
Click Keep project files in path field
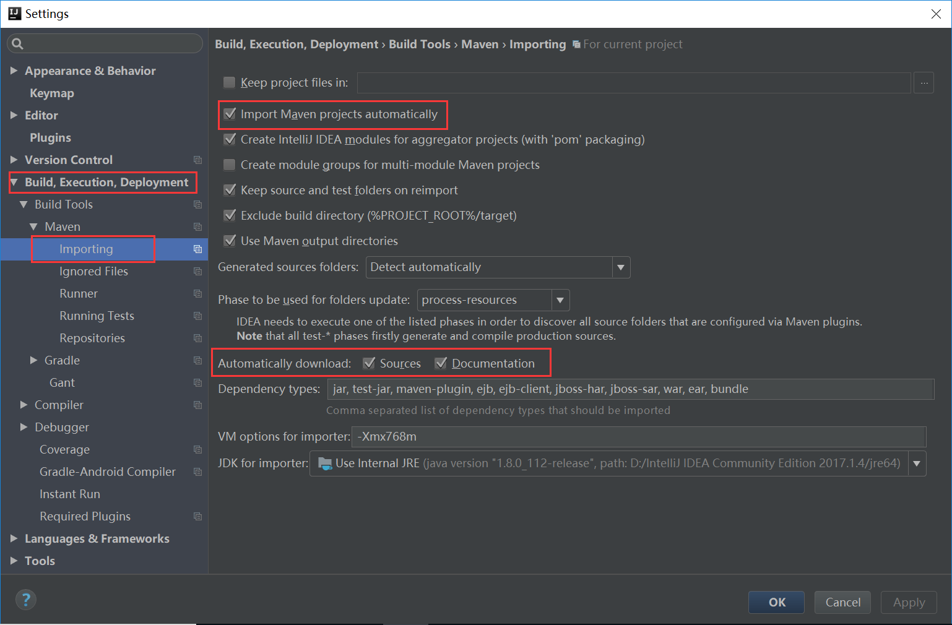[634, 82]
